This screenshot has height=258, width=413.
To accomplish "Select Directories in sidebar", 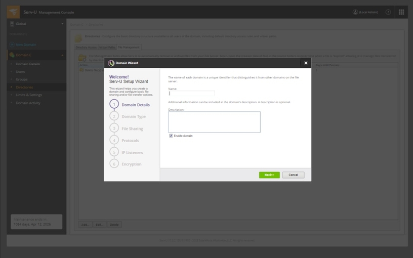I will (24, 87).
